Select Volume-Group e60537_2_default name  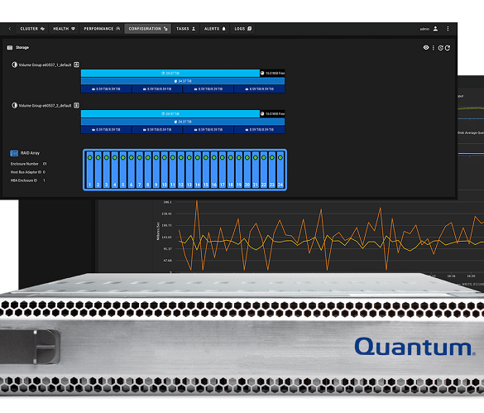tap(45, 106)
